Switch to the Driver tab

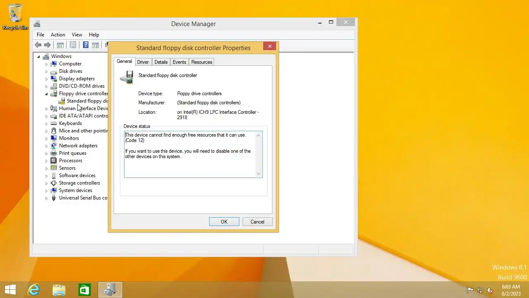143,62
